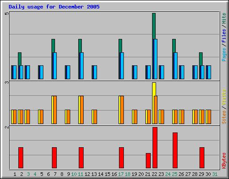Screen dimensions: 229x179
Task: Select the red KBytes bar for day 2
Action: pyautogui.click(x=21, y=158)
